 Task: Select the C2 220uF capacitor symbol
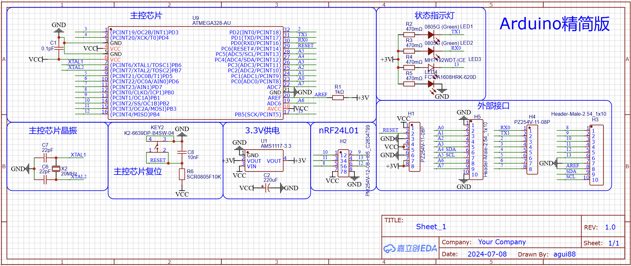pos(267,188)
